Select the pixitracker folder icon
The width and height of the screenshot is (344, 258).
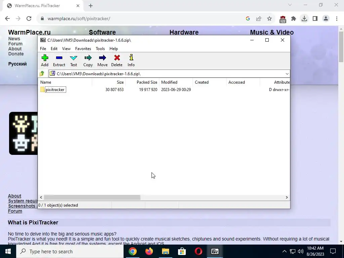(x=42, y=89)
